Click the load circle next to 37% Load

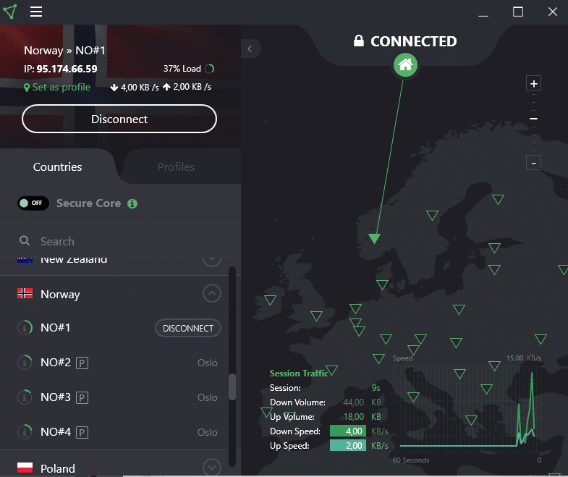(209, 69)
